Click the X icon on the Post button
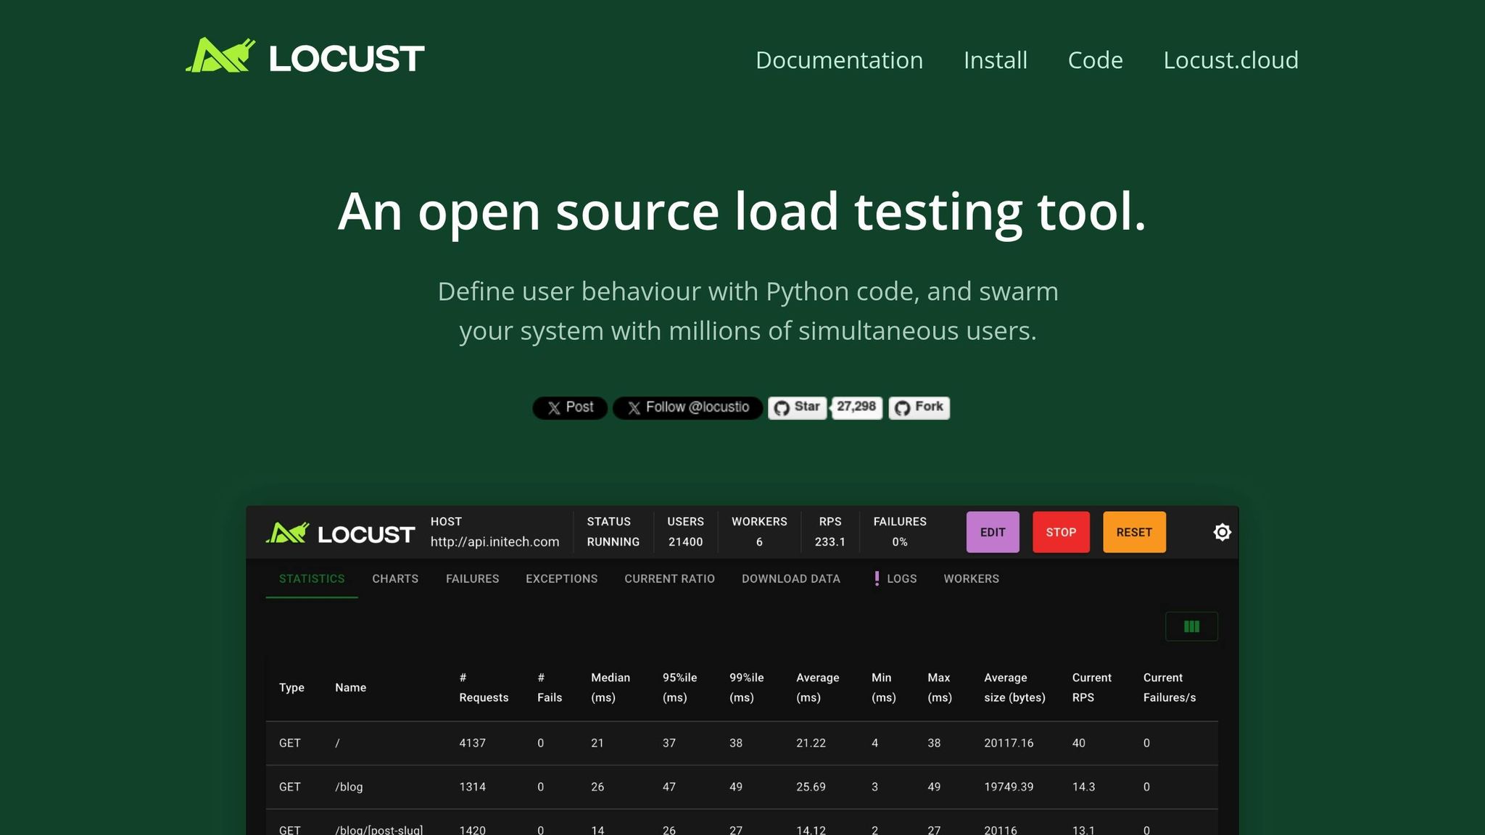Viewport: 1485px width, 835px height. click(553, 407)
